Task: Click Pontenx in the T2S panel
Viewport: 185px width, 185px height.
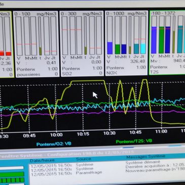Action: click(x=159, y=67)
